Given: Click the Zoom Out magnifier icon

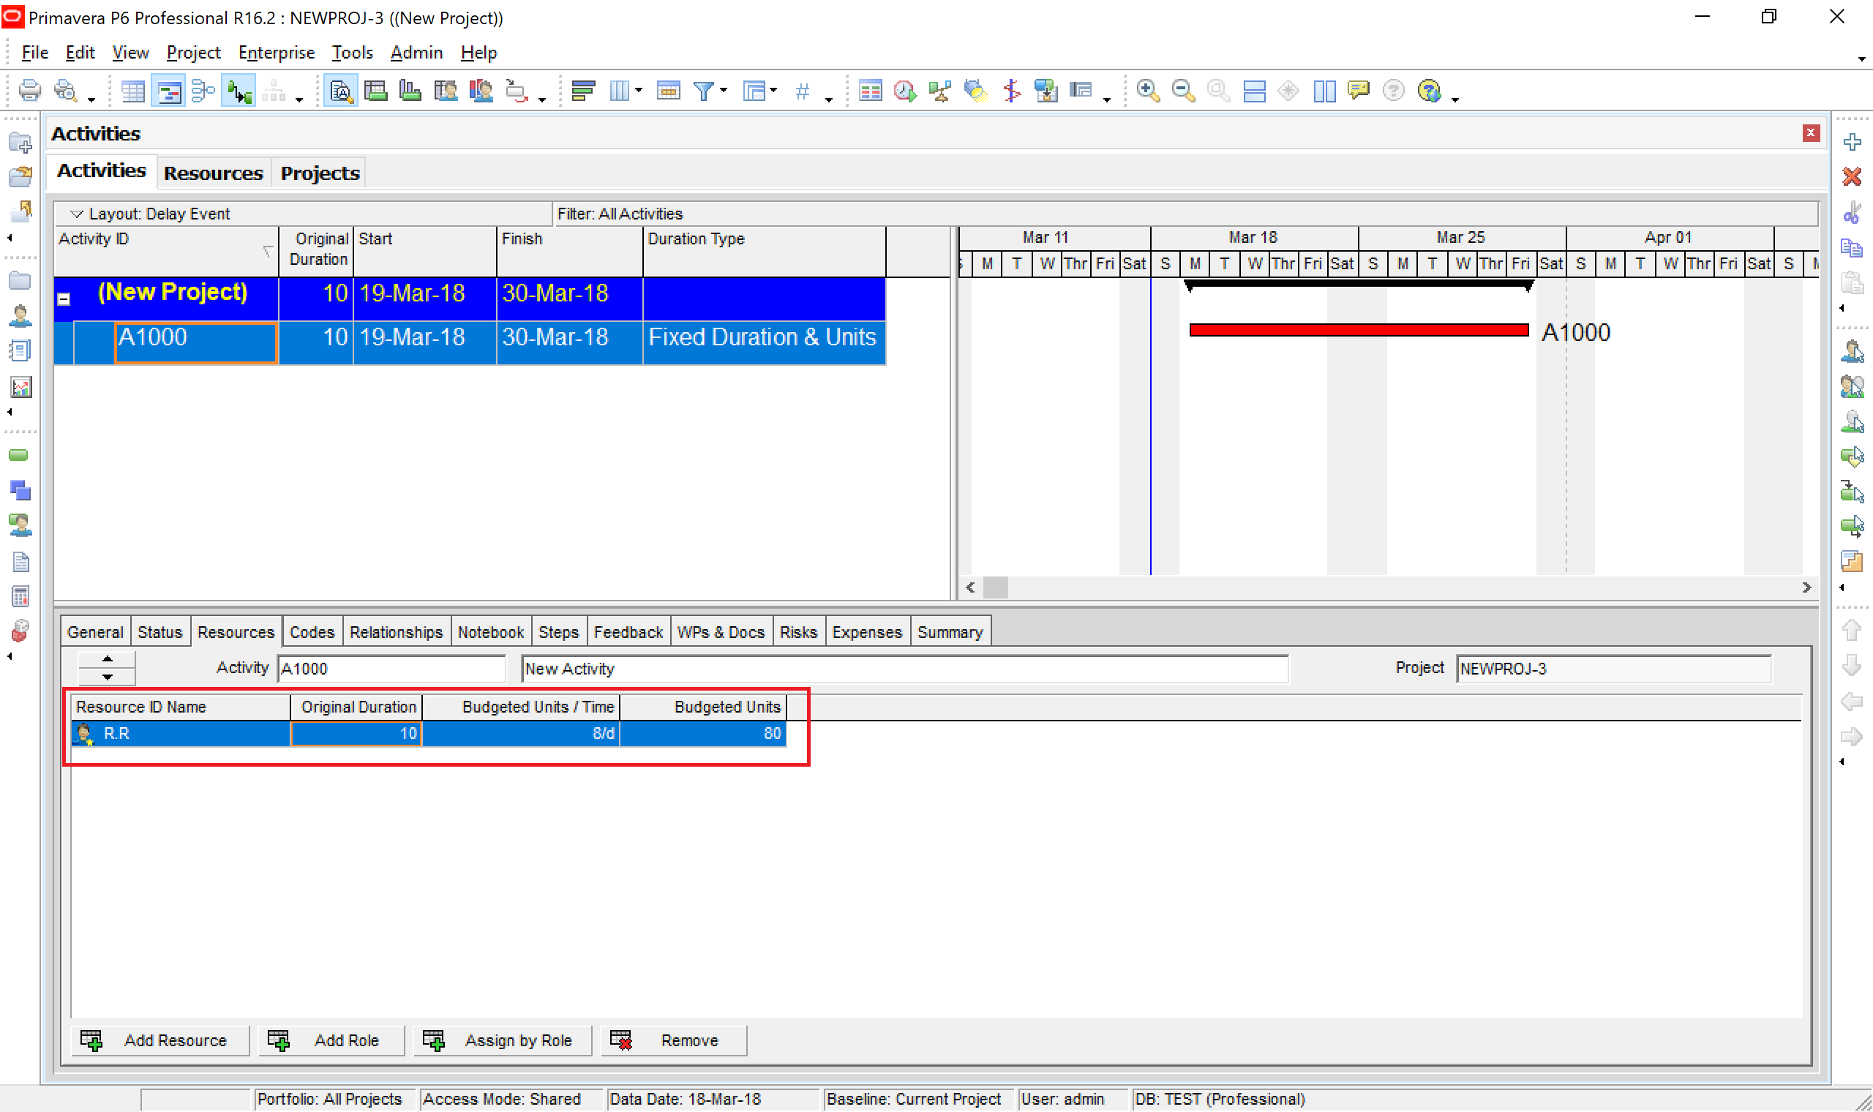Looking at the screenshot, I should point(1183,91).
